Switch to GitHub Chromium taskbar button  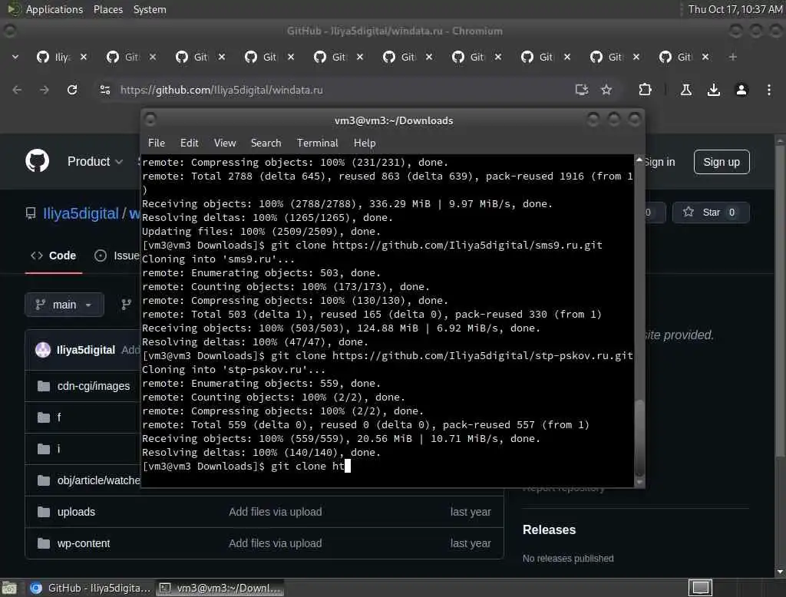(x=91, y=588)
